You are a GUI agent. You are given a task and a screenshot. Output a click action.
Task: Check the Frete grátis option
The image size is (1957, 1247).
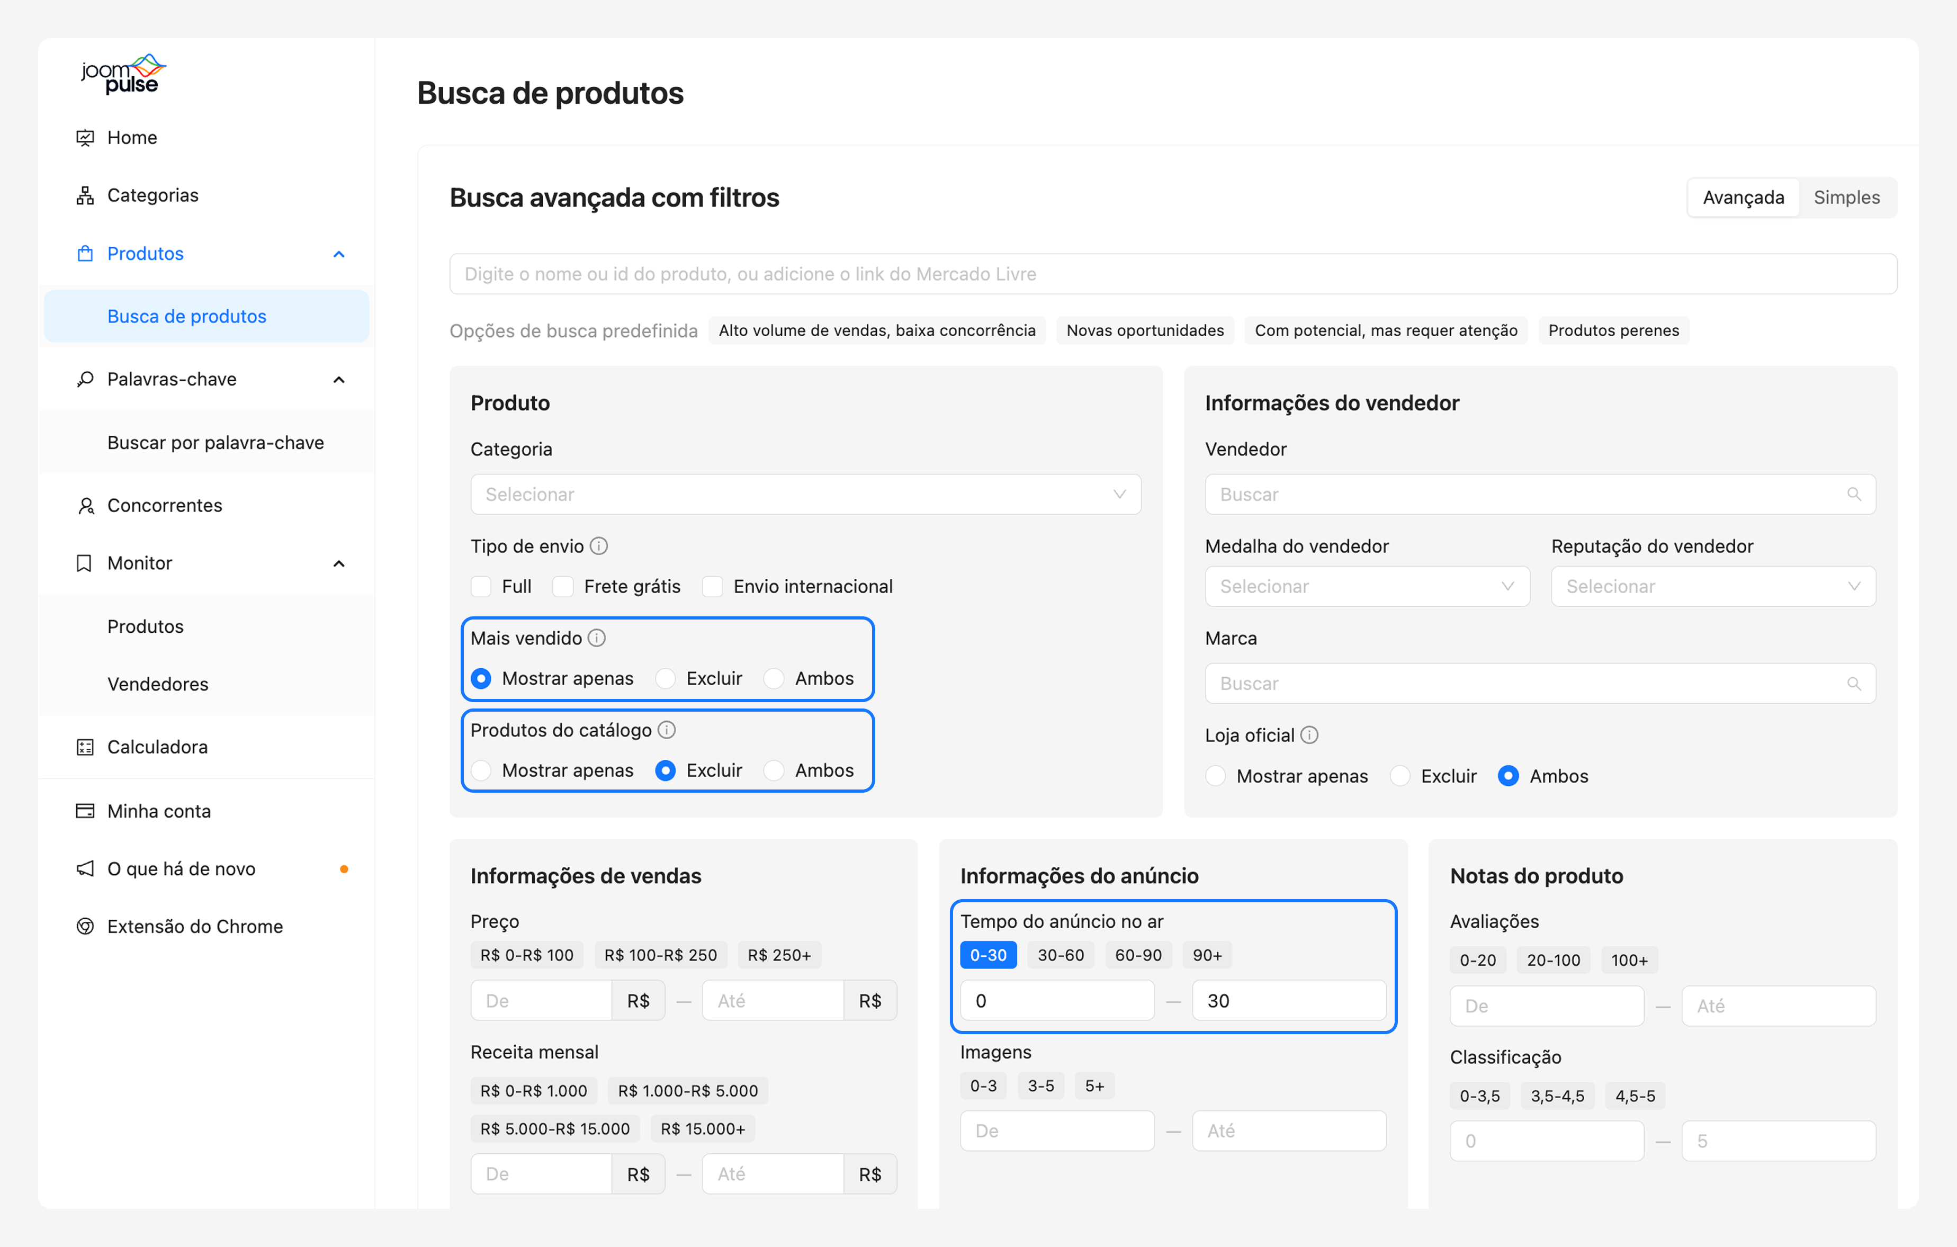click(563, 587)
